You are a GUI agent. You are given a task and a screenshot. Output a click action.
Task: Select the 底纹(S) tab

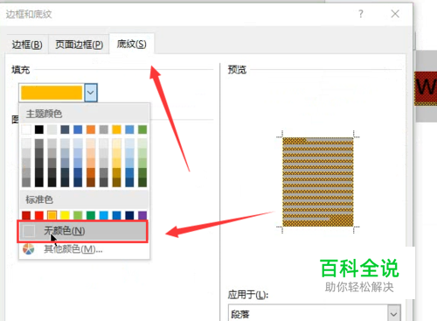[x=132, y=44]
